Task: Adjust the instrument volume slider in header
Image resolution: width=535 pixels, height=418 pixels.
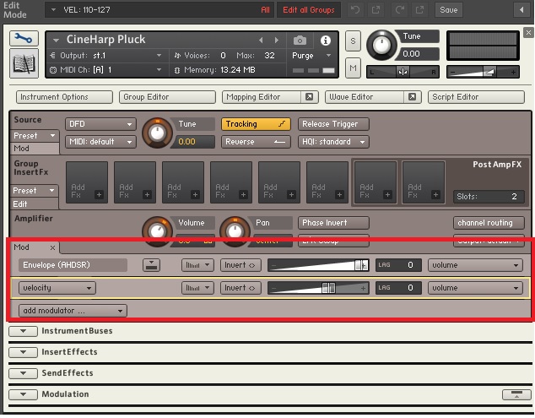Action: [x=483, y=72]
